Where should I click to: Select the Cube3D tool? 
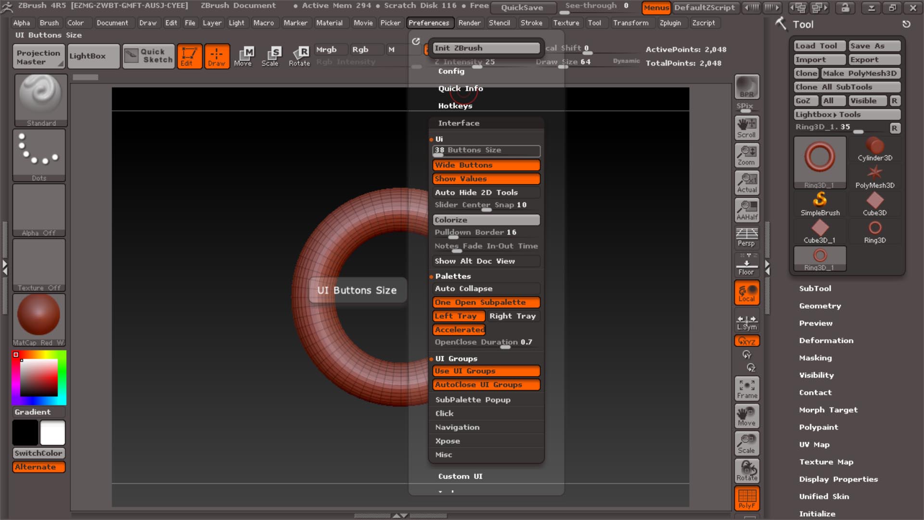pyautogui.click(x=874, y=204)
